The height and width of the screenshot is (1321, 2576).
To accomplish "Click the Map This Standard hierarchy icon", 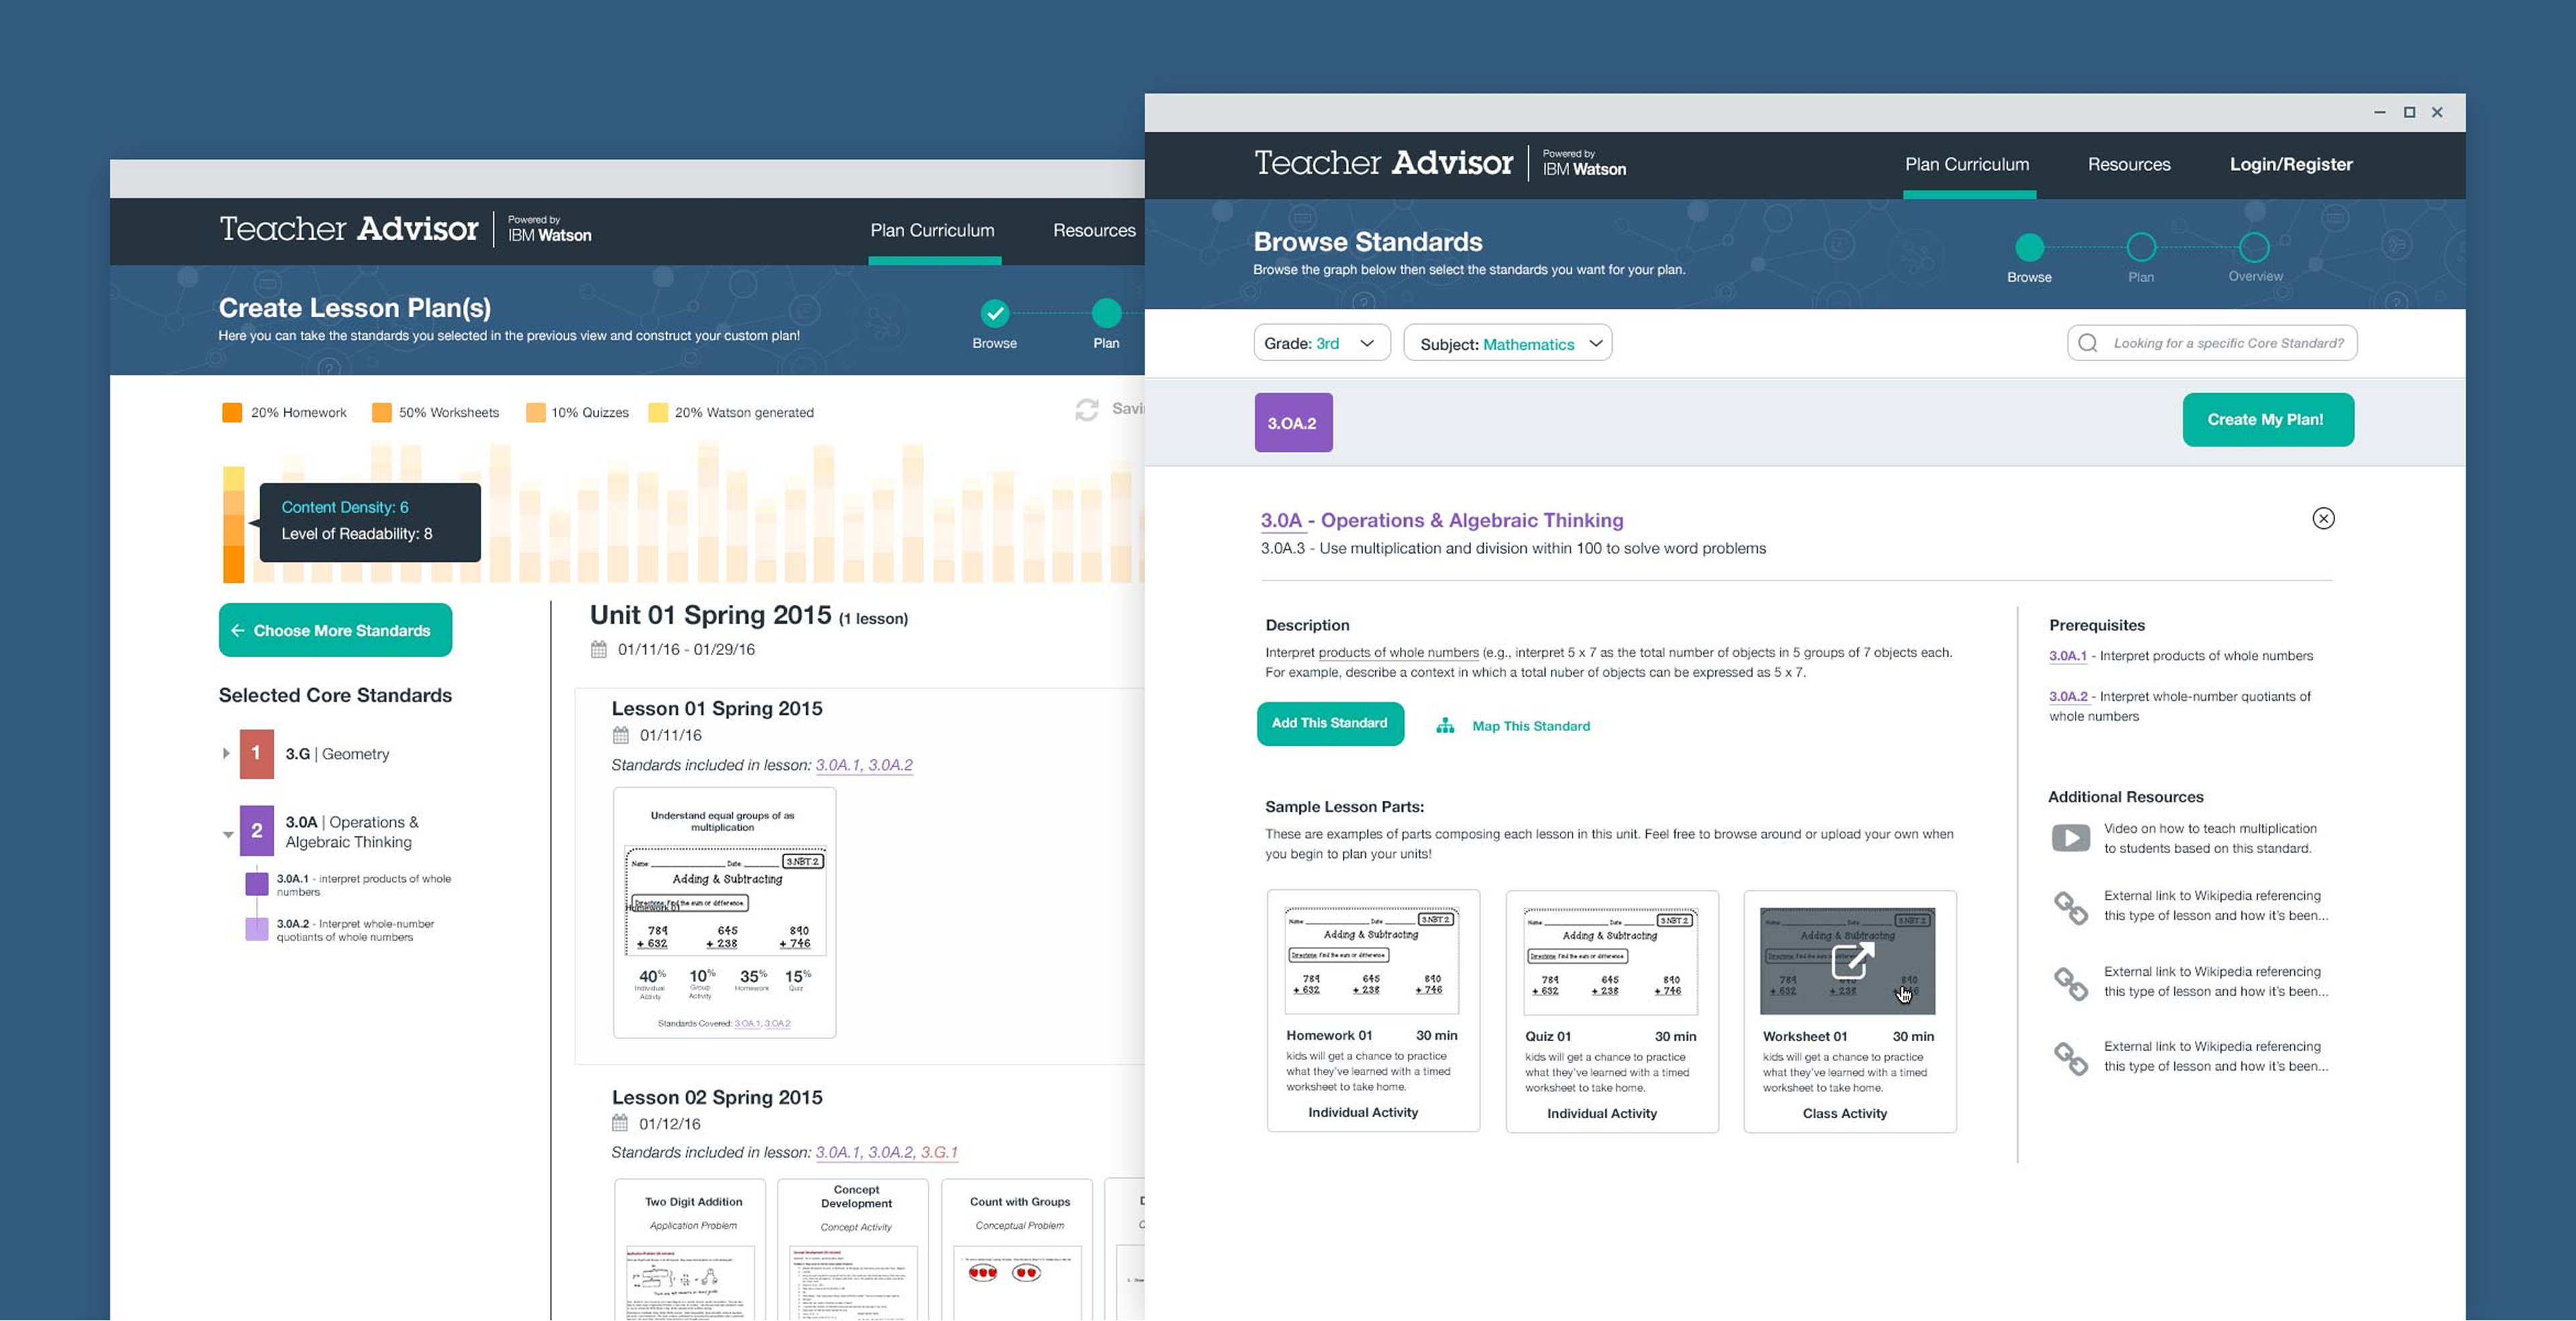I will coord(1445,726).
